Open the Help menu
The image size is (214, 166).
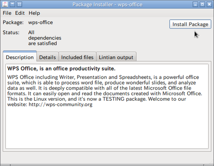[x=34, y=13]
